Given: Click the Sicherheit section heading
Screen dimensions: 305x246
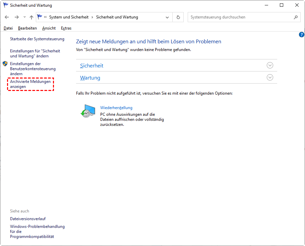Looking at the screenshot, I should (x=91, y=66).
